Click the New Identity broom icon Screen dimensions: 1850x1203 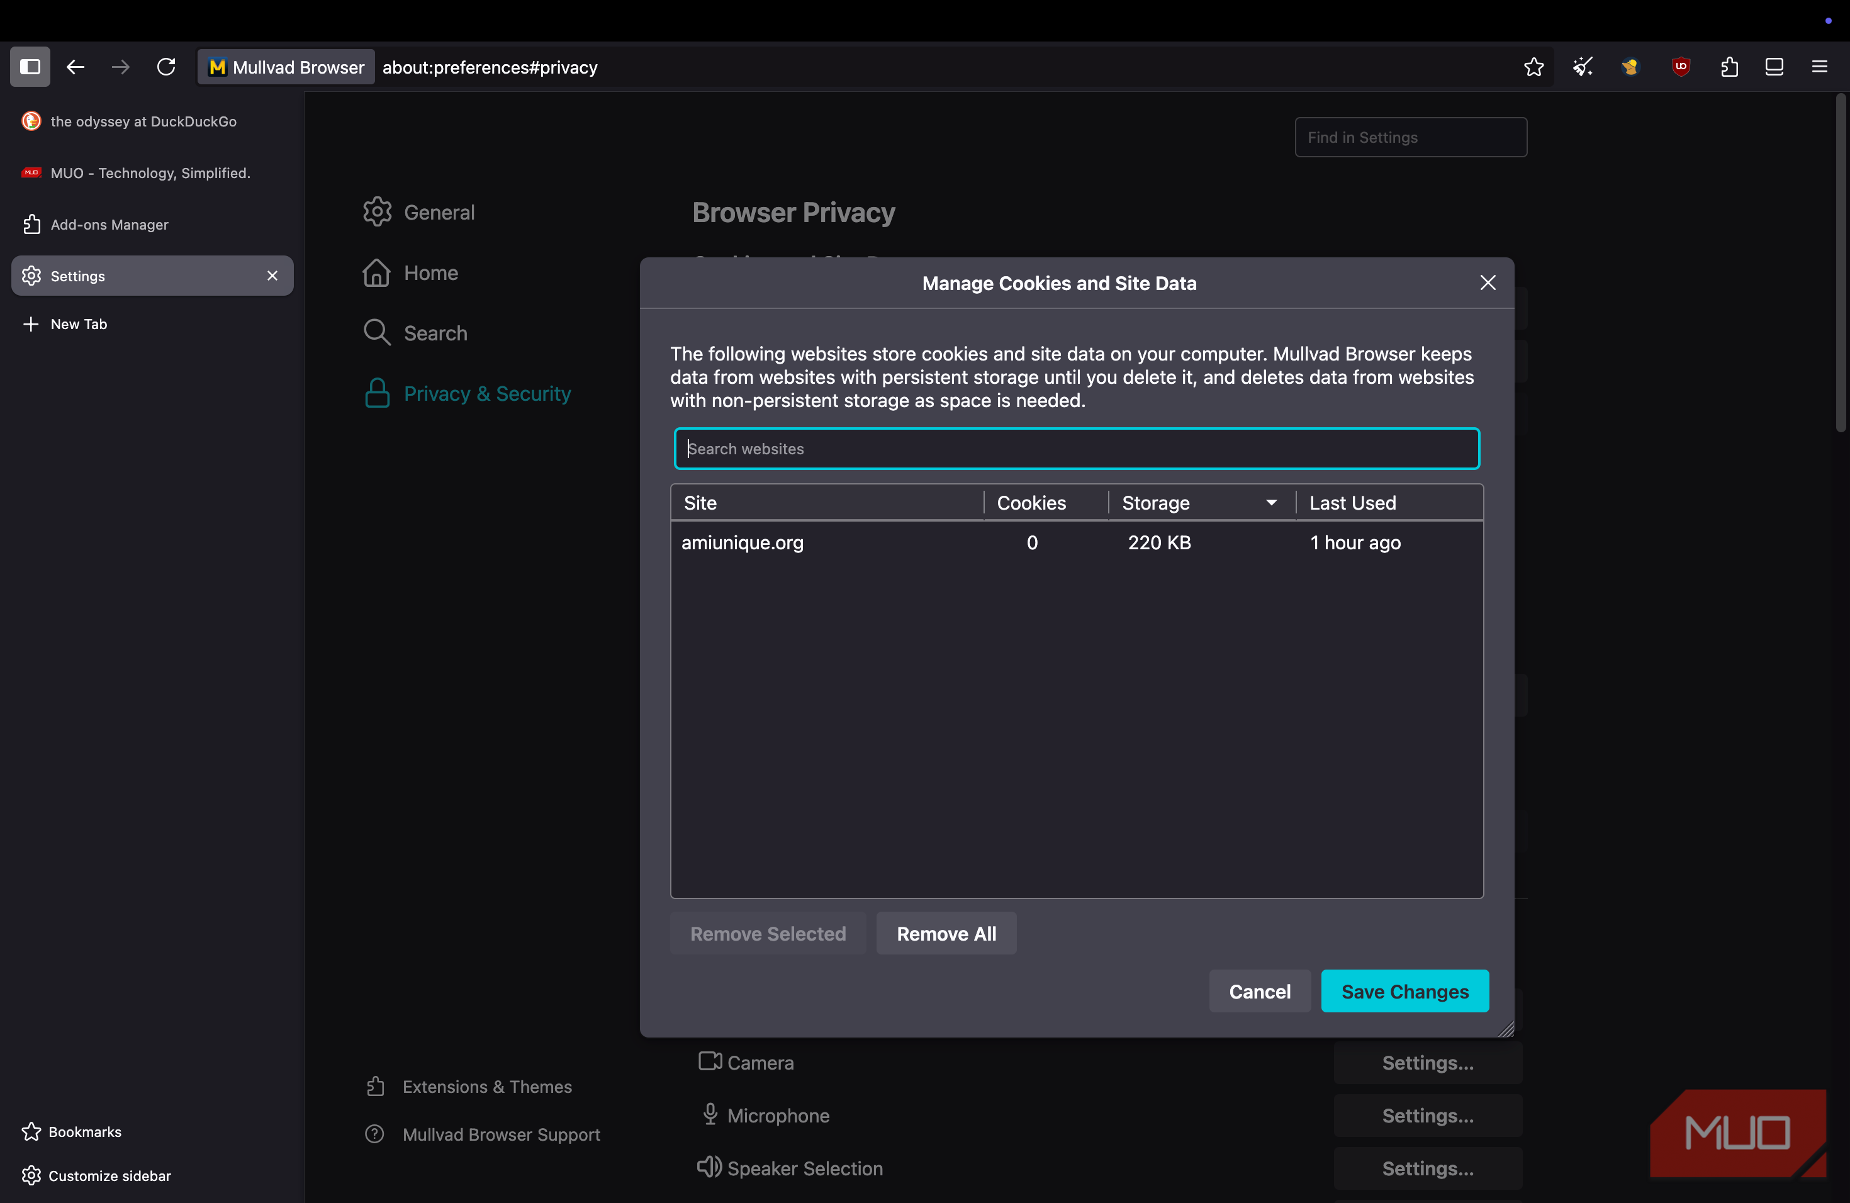(1582, 67)
